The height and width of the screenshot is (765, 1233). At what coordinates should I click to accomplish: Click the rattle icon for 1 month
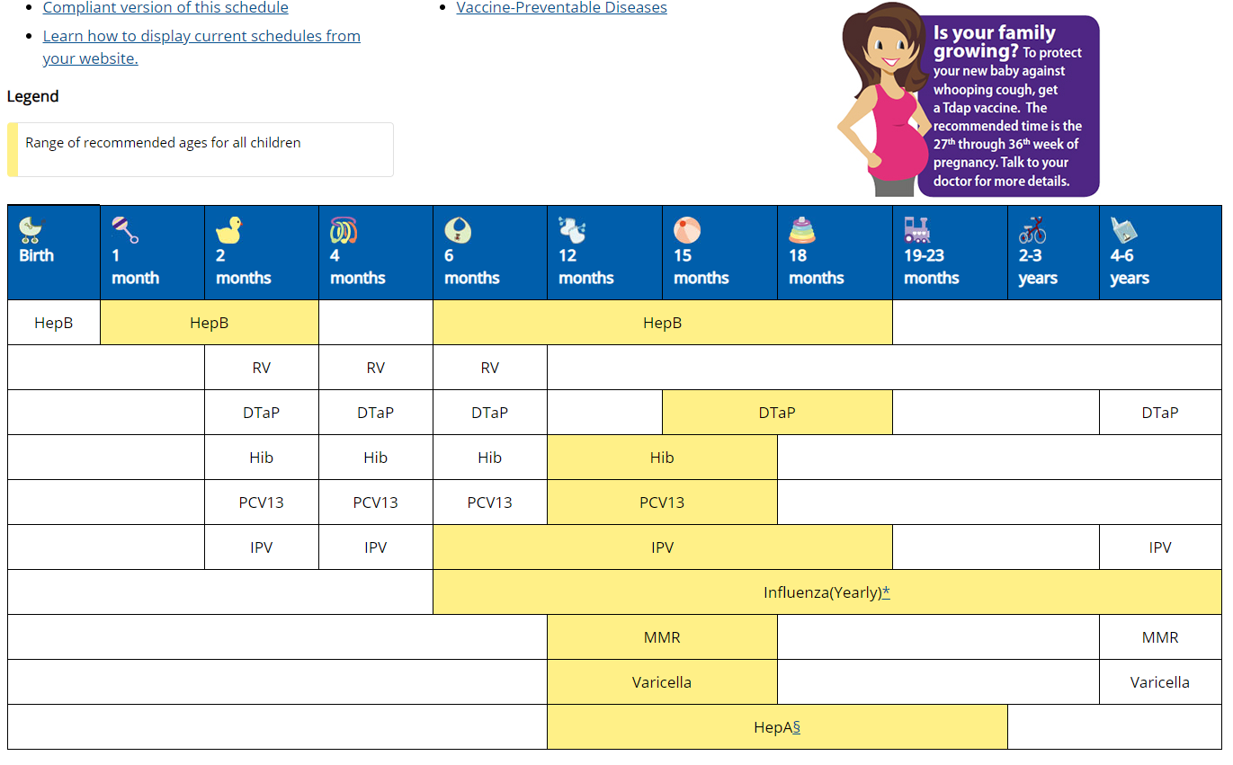(x=125, y=229)
